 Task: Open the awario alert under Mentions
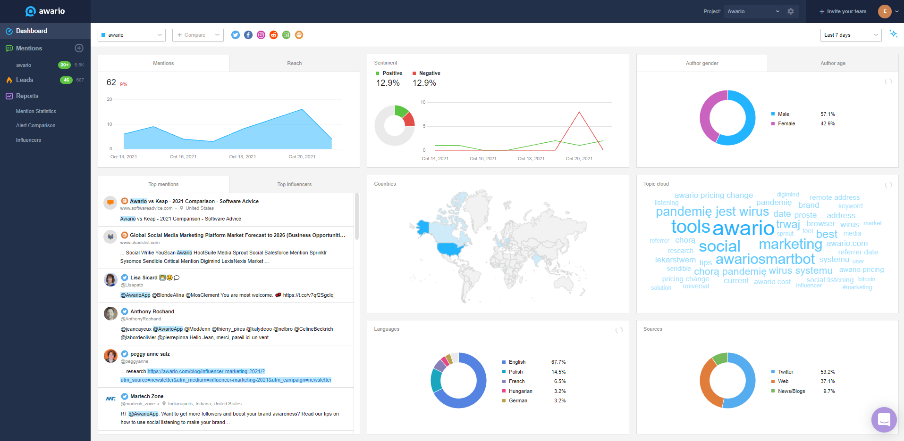click(24, 65)
